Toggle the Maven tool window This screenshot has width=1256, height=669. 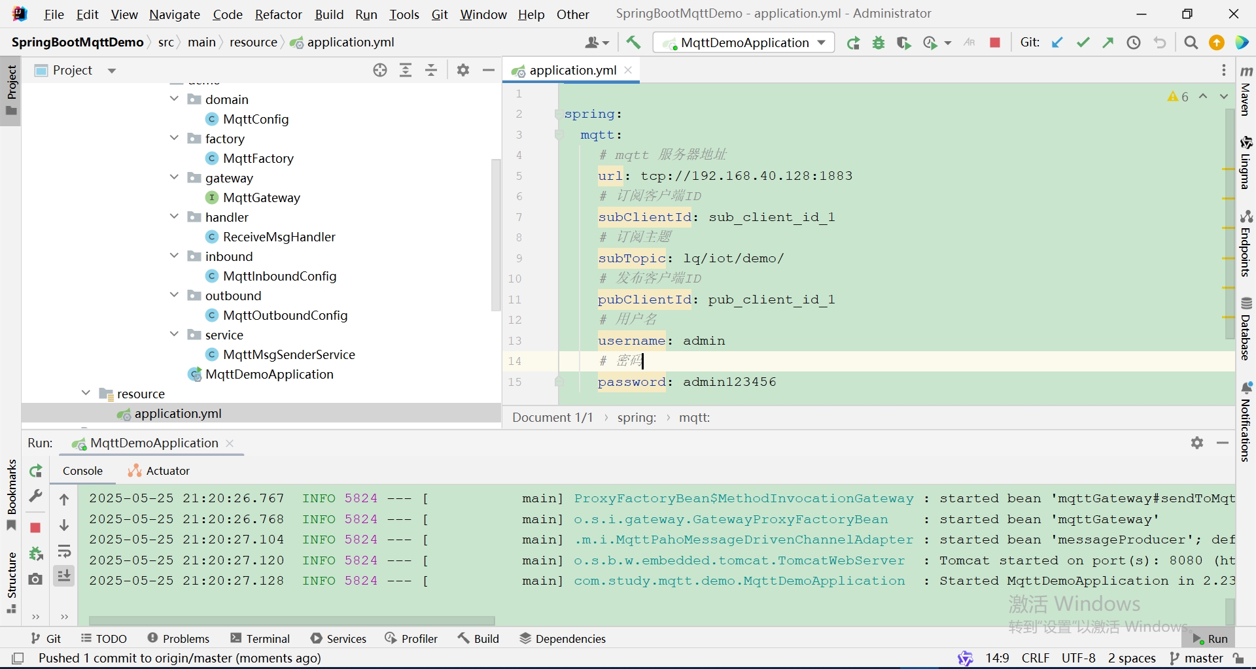(x=1246, y=92)
